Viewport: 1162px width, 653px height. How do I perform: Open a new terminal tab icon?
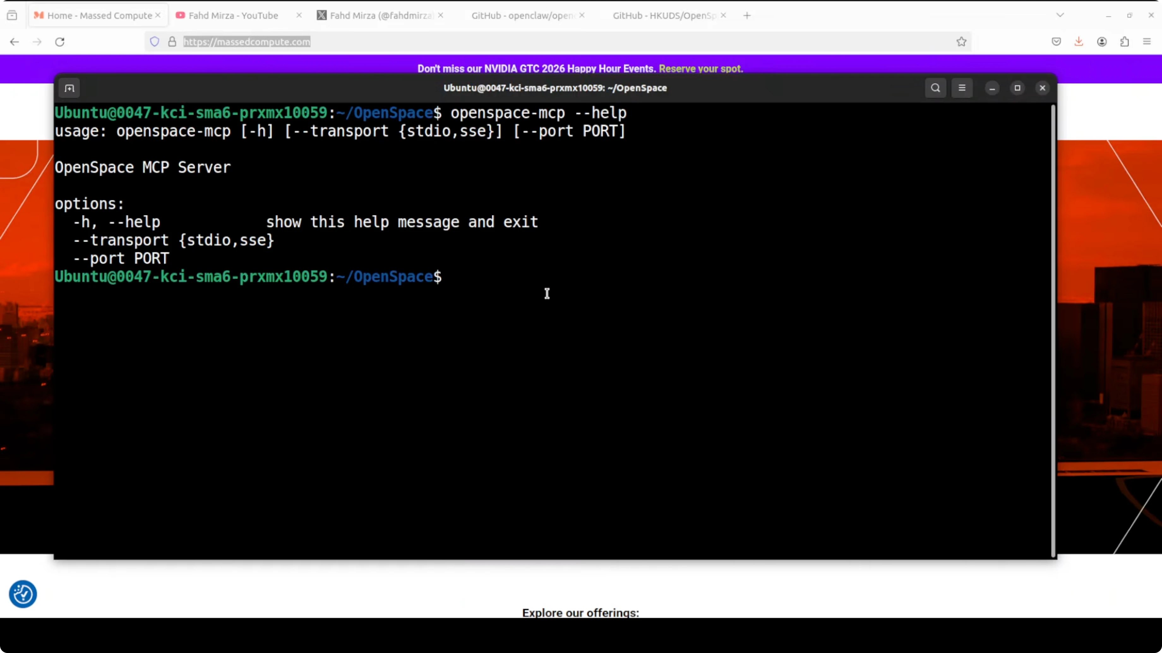point(69,88)
